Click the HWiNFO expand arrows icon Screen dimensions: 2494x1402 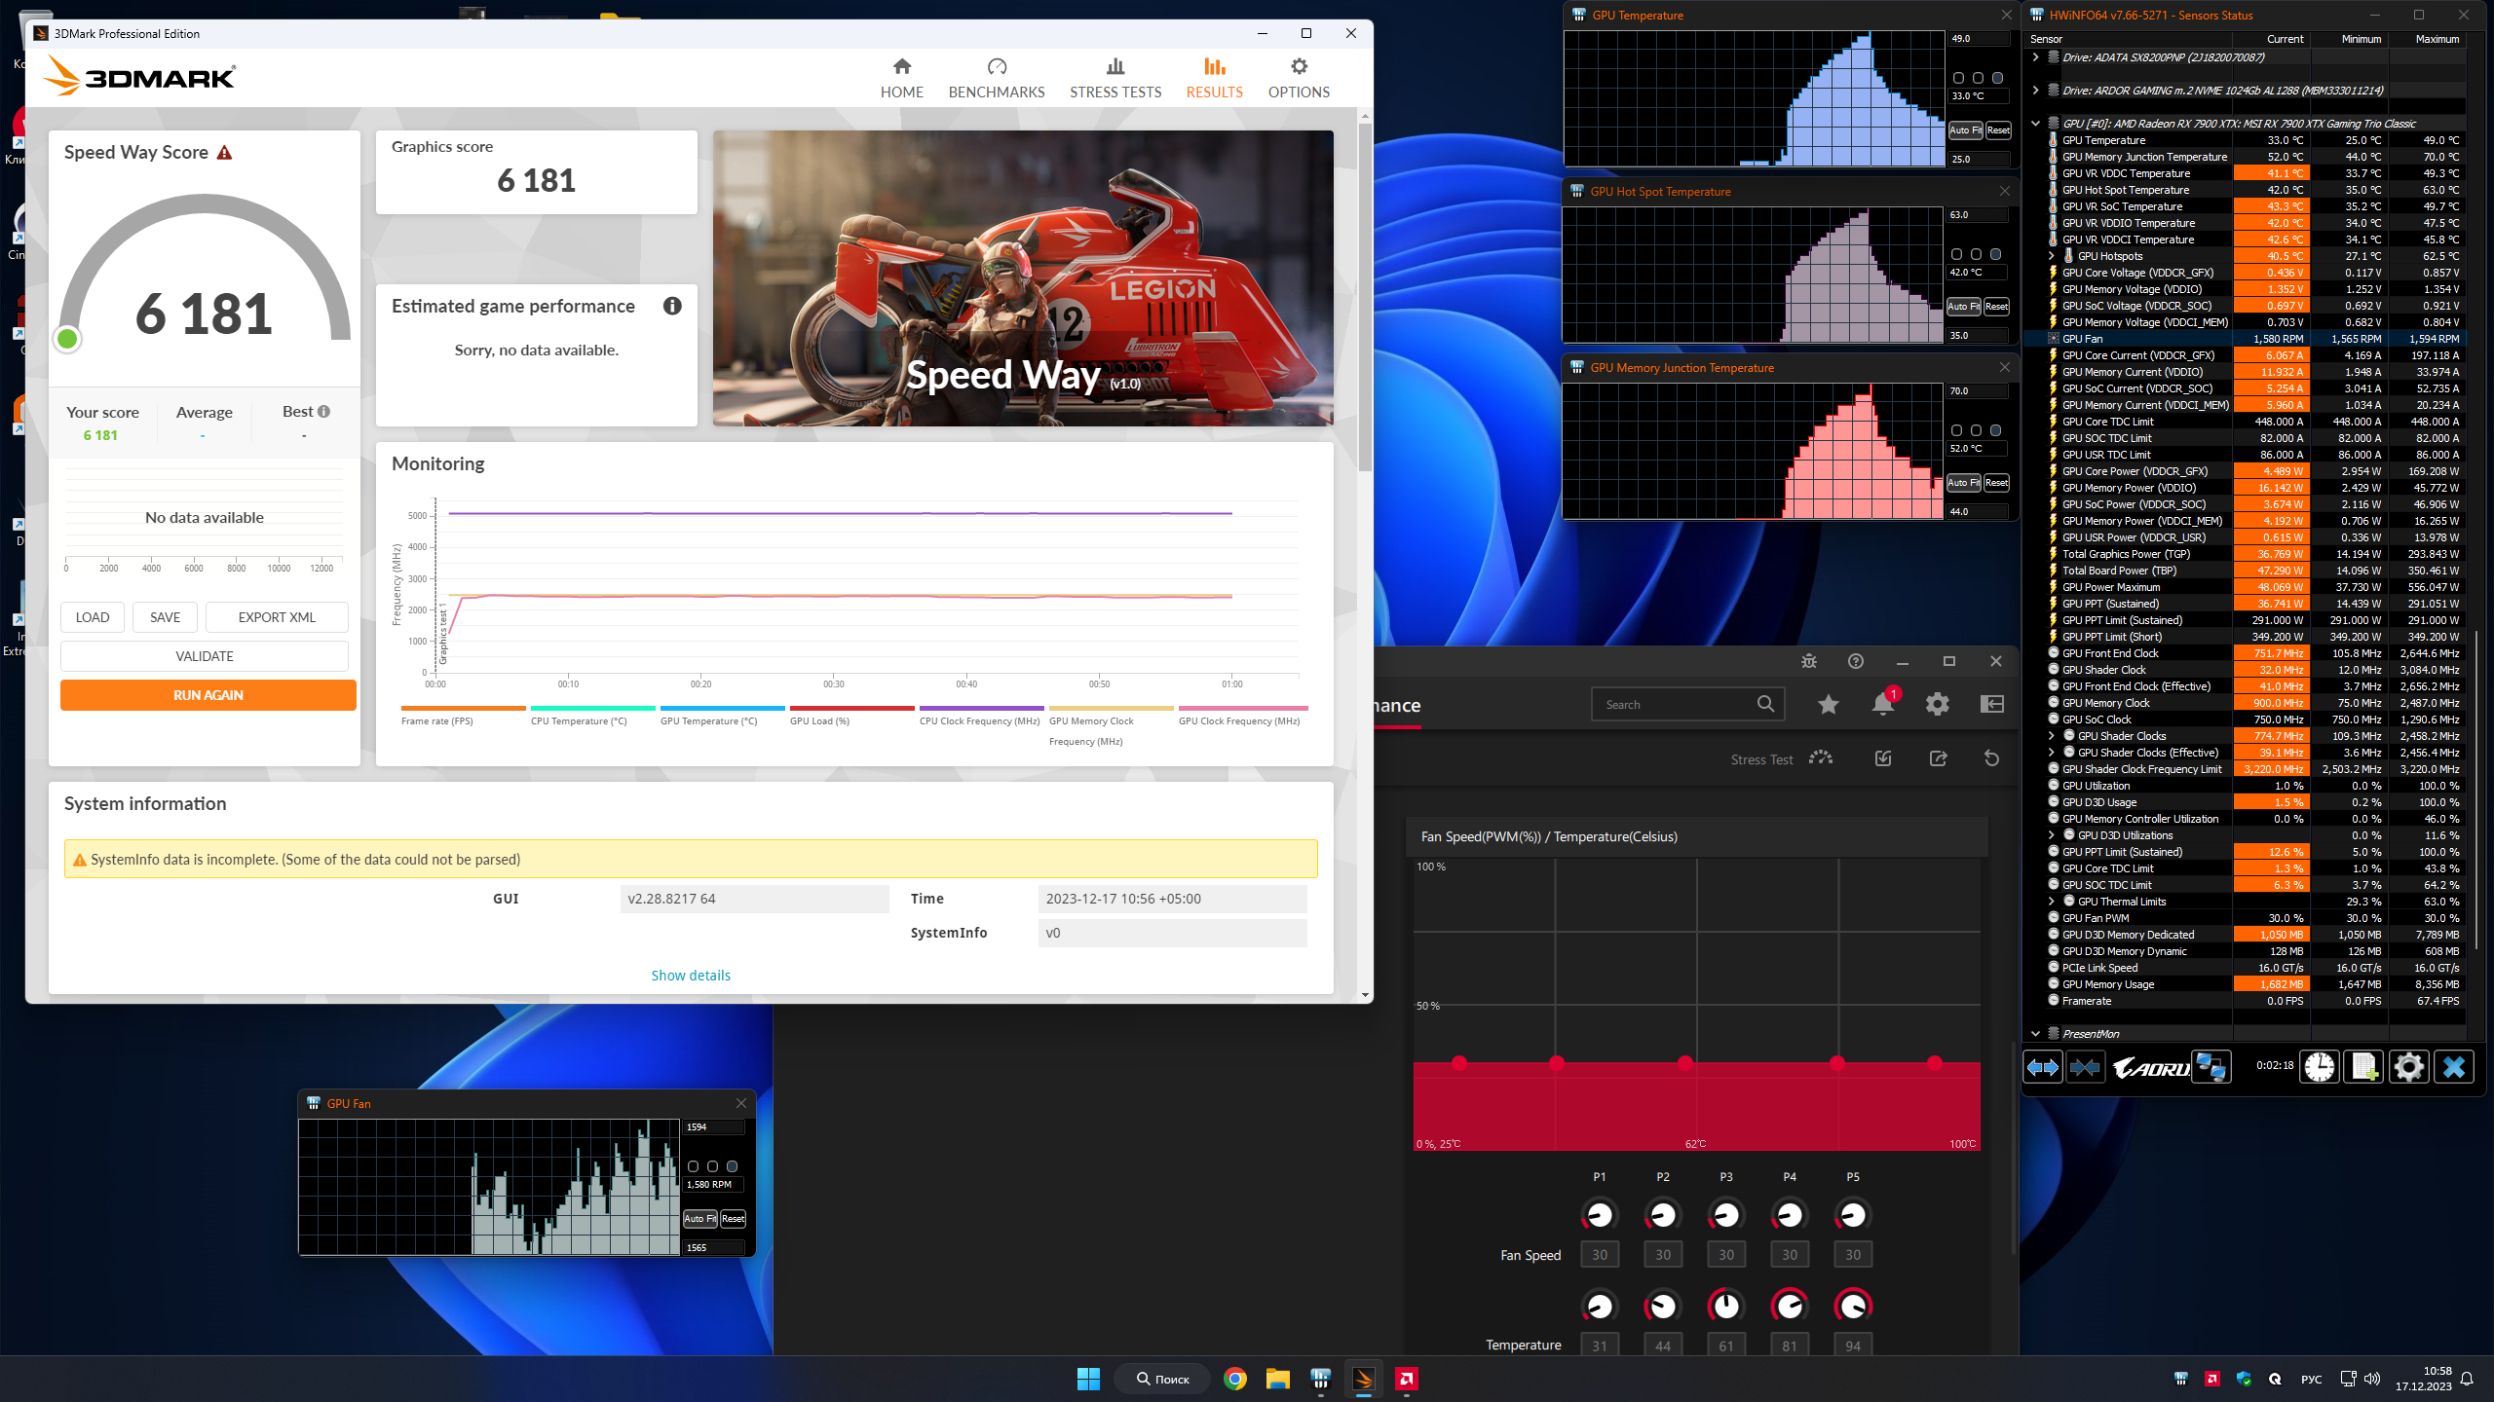point(2043,1067)
